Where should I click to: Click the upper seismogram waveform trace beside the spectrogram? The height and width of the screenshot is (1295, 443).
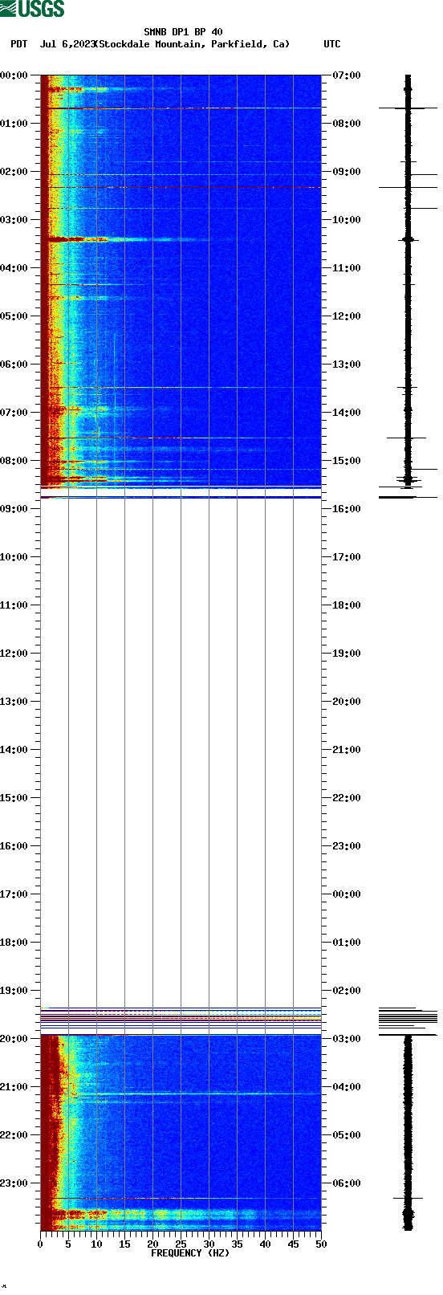[408, 281]
